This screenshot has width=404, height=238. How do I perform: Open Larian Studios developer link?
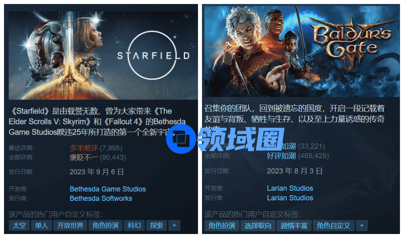pyautogui.click(x=290, y=188)
